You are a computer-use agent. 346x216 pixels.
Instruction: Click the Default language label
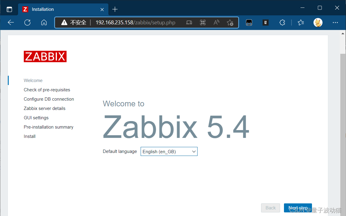[x=120, y=151]
